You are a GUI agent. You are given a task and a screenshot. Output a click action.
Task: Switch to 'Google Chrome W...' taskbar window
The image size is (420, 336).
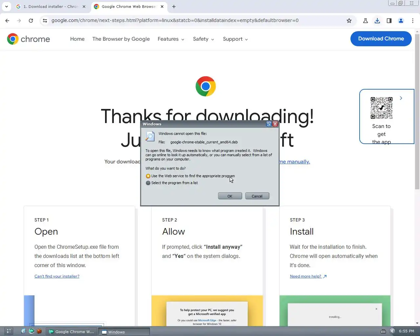(72, 331)
